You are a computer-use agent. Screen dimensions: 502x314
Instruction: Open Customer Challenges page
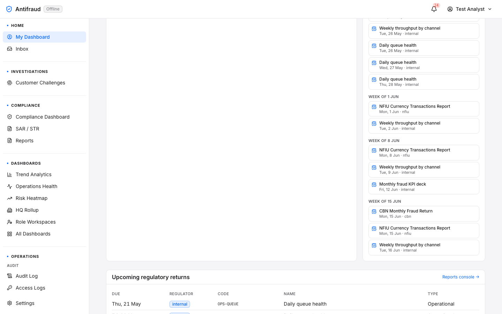[x=44, y=83]
